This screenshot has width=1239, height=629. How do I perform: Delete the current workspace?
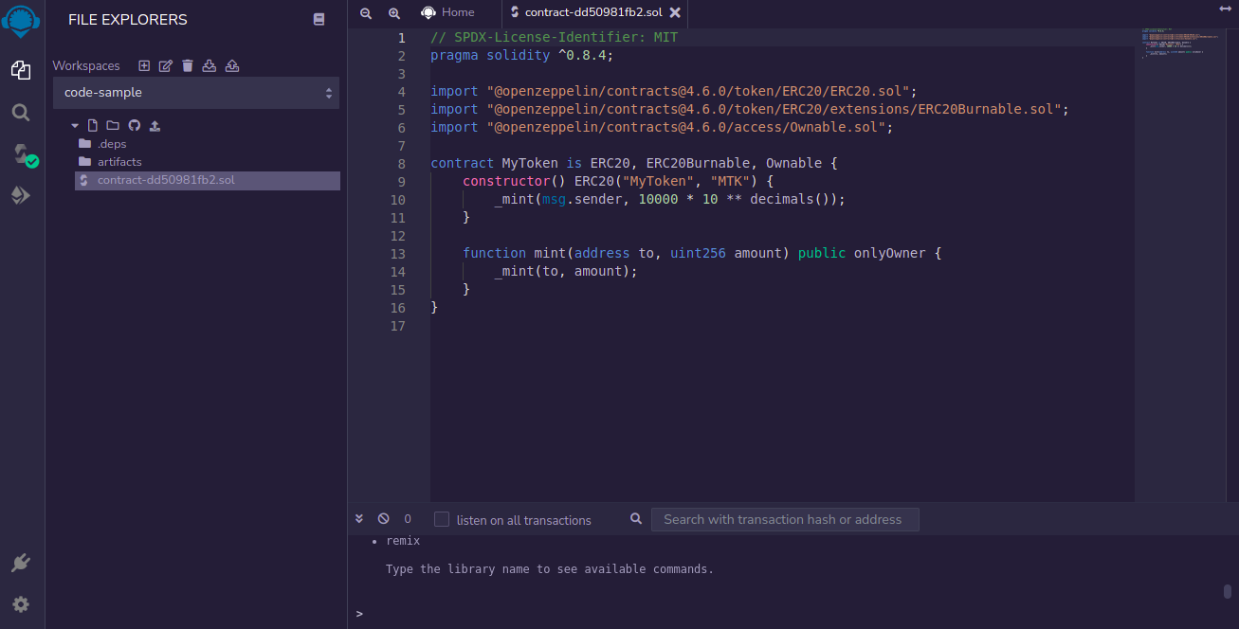188,65
